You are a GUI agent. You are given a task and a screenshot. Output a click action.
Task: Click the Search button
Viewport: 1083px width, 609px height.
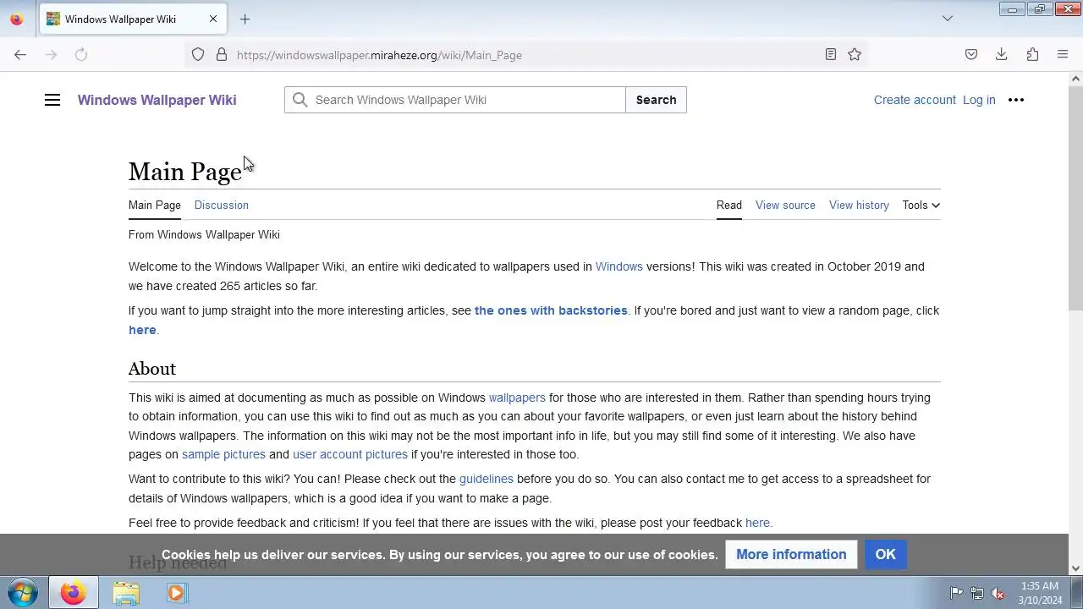pos(656,100)
